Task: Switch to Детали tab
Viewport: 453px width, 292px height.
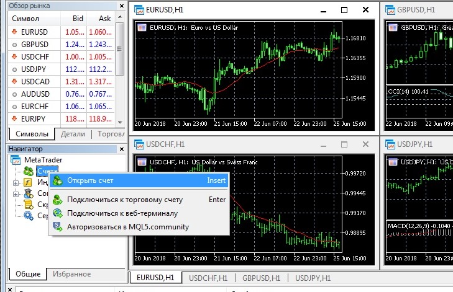Action: point(73,134)
